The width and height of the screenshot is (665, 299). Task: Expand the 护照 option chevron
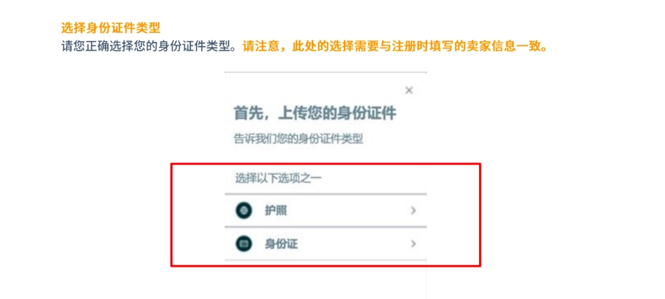tap(414, 211)
